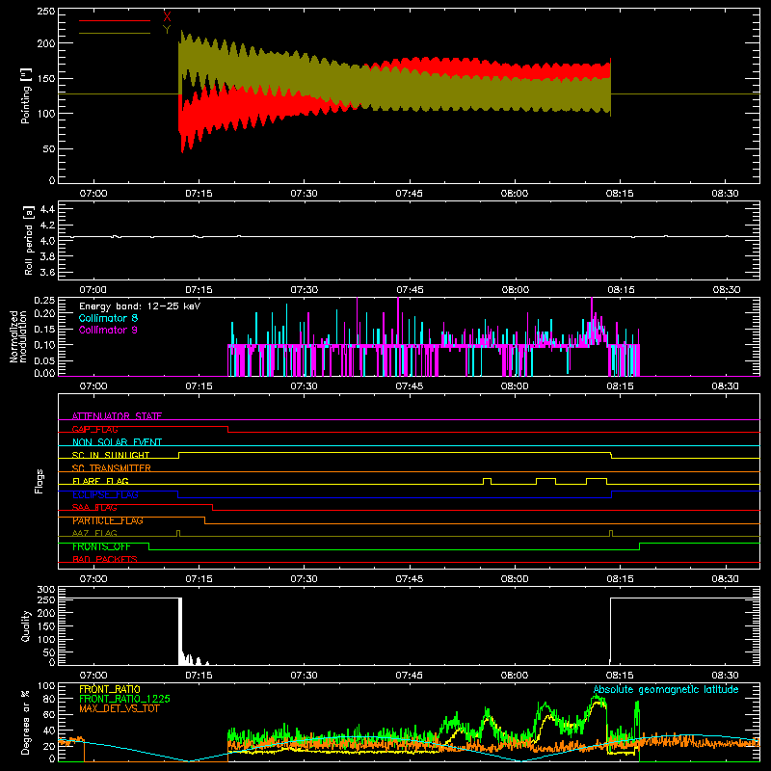This screenshot has height=771, width=771.
Task: Click the NON_SOLAR_EVENT flag label
Action: click(117, 442)
